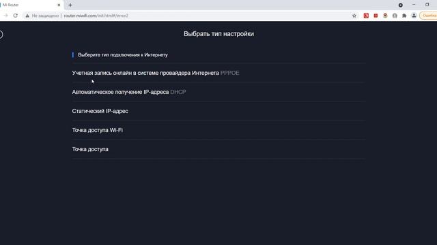Screen dimensions: 437x245
Task: Open the Chrome profile avatar
Action: point(414,16)
